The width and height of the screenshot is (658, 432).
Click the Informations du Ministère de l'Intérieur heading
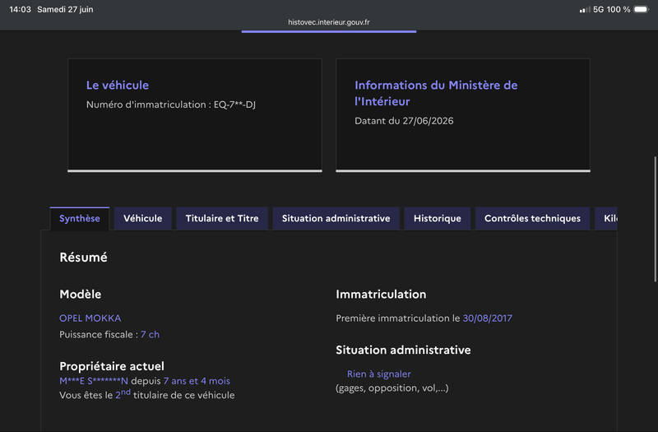click(436, 93)
